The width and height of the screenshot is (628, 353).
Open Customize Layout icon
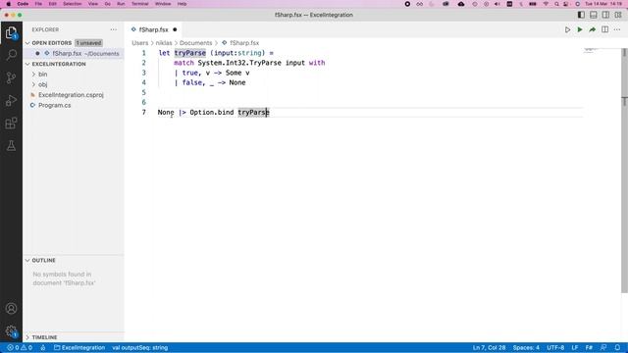tap(618, 15)
